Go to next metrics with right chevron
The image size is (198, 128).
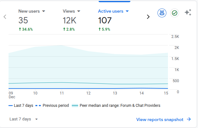coord(148,17)
